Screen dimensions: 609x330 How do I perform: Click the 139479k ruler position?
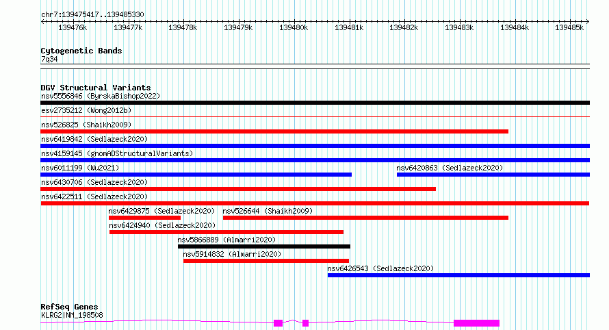(x=238, y=27)
